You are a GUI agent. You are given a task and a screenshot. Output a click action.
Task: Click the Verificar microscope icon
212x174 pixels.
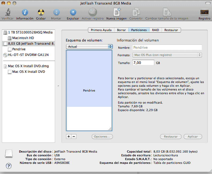click(8, 12)
